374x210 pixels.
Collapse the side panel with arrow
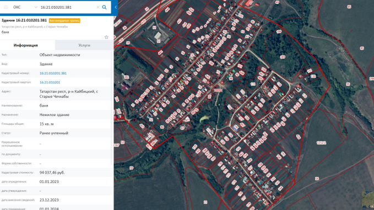tap(116, 7)
